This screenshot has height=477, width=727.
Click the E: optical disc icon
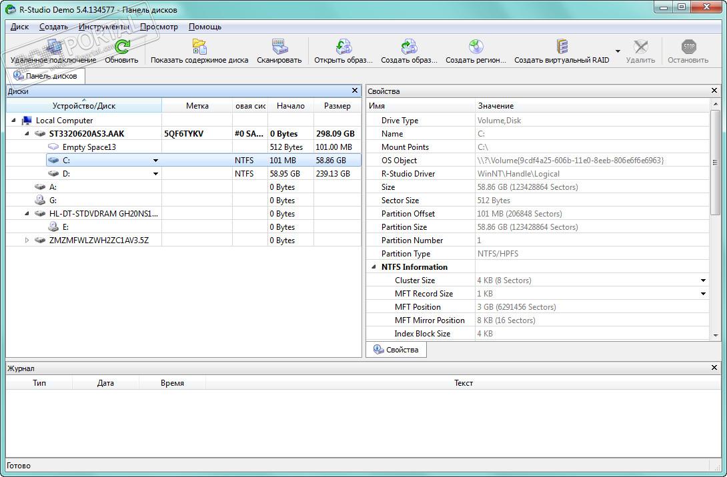point(53,227)
